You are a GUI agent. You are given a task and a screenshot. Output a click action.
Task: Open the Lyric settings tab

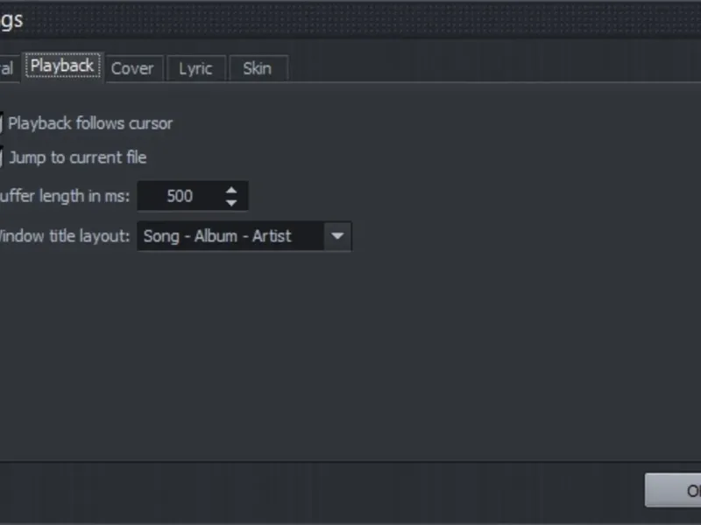195,68
